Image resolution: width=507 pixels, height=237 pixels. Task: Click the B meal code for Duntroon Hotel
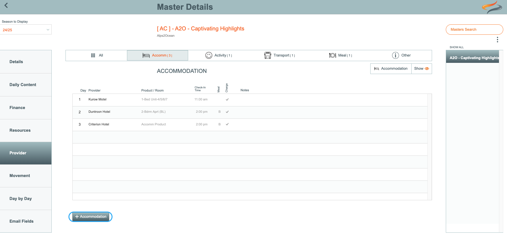tap(219, 112)
